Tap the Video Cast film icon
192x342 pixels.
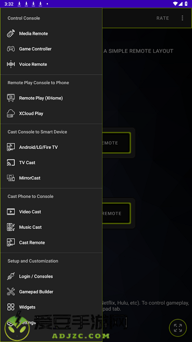pos(11,212)
